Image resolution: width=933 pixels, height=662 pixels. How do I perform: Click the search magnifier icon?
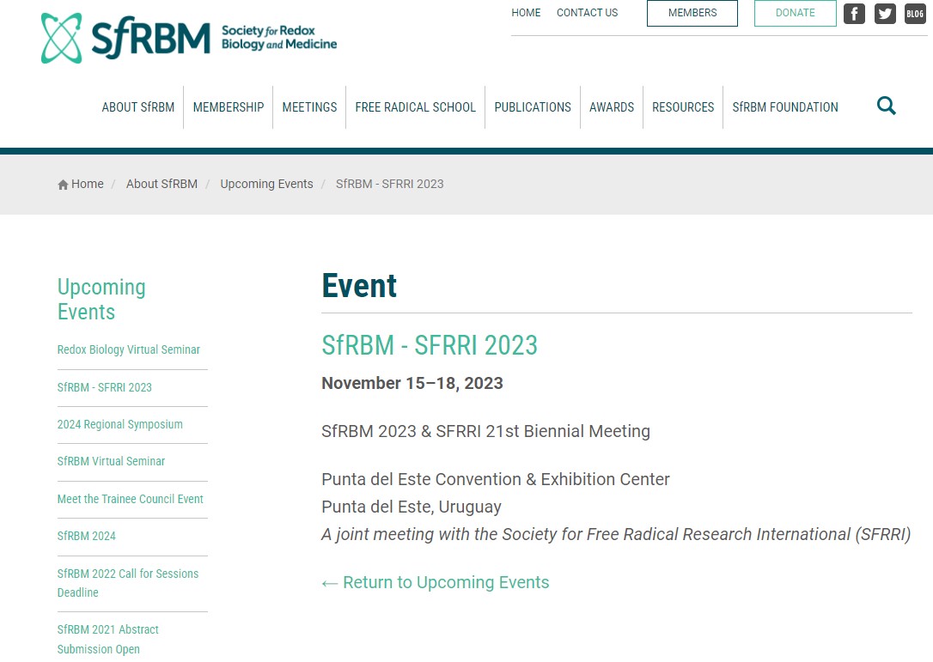pyautogui.click(x=886, y=106)
